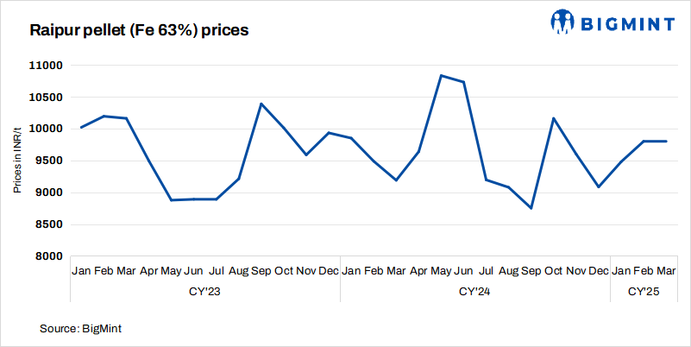The height and width of the screenshot is (347, 691).
Task: Click the line's highest peak in May CY'24
Action: click(441, 76)
